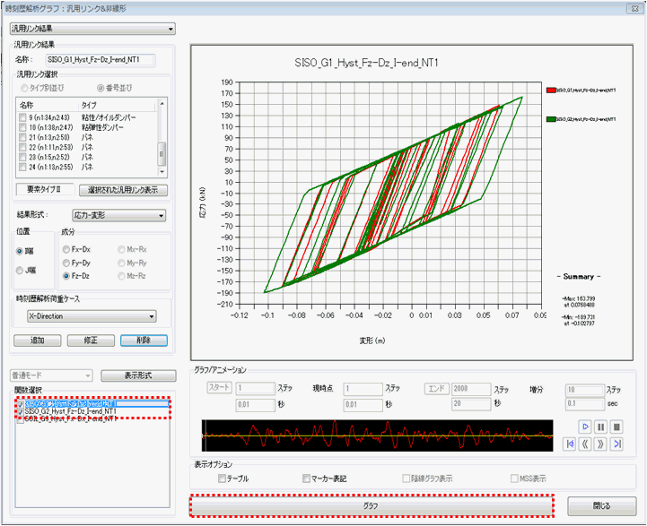Click the Summary heading
Viewport: 647px width, 526px height.
579,277
